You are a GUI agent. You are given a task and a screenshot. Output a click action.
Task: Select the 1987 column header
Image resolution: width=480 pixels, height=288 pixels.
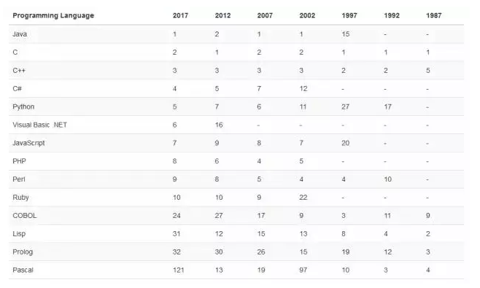(434, 15)
